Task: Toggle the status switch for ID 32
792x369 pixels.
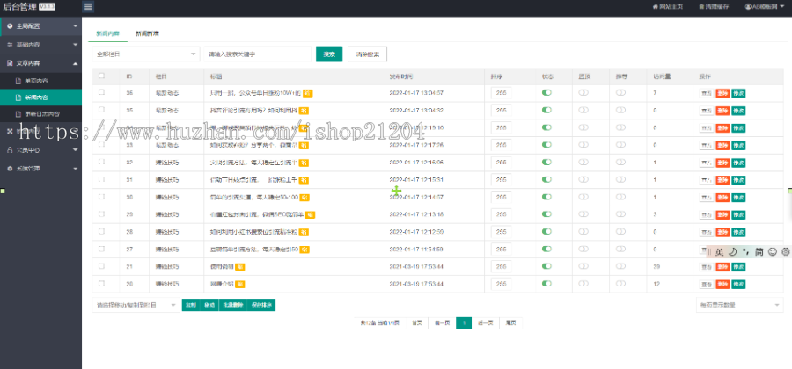Action: (546, 163)
